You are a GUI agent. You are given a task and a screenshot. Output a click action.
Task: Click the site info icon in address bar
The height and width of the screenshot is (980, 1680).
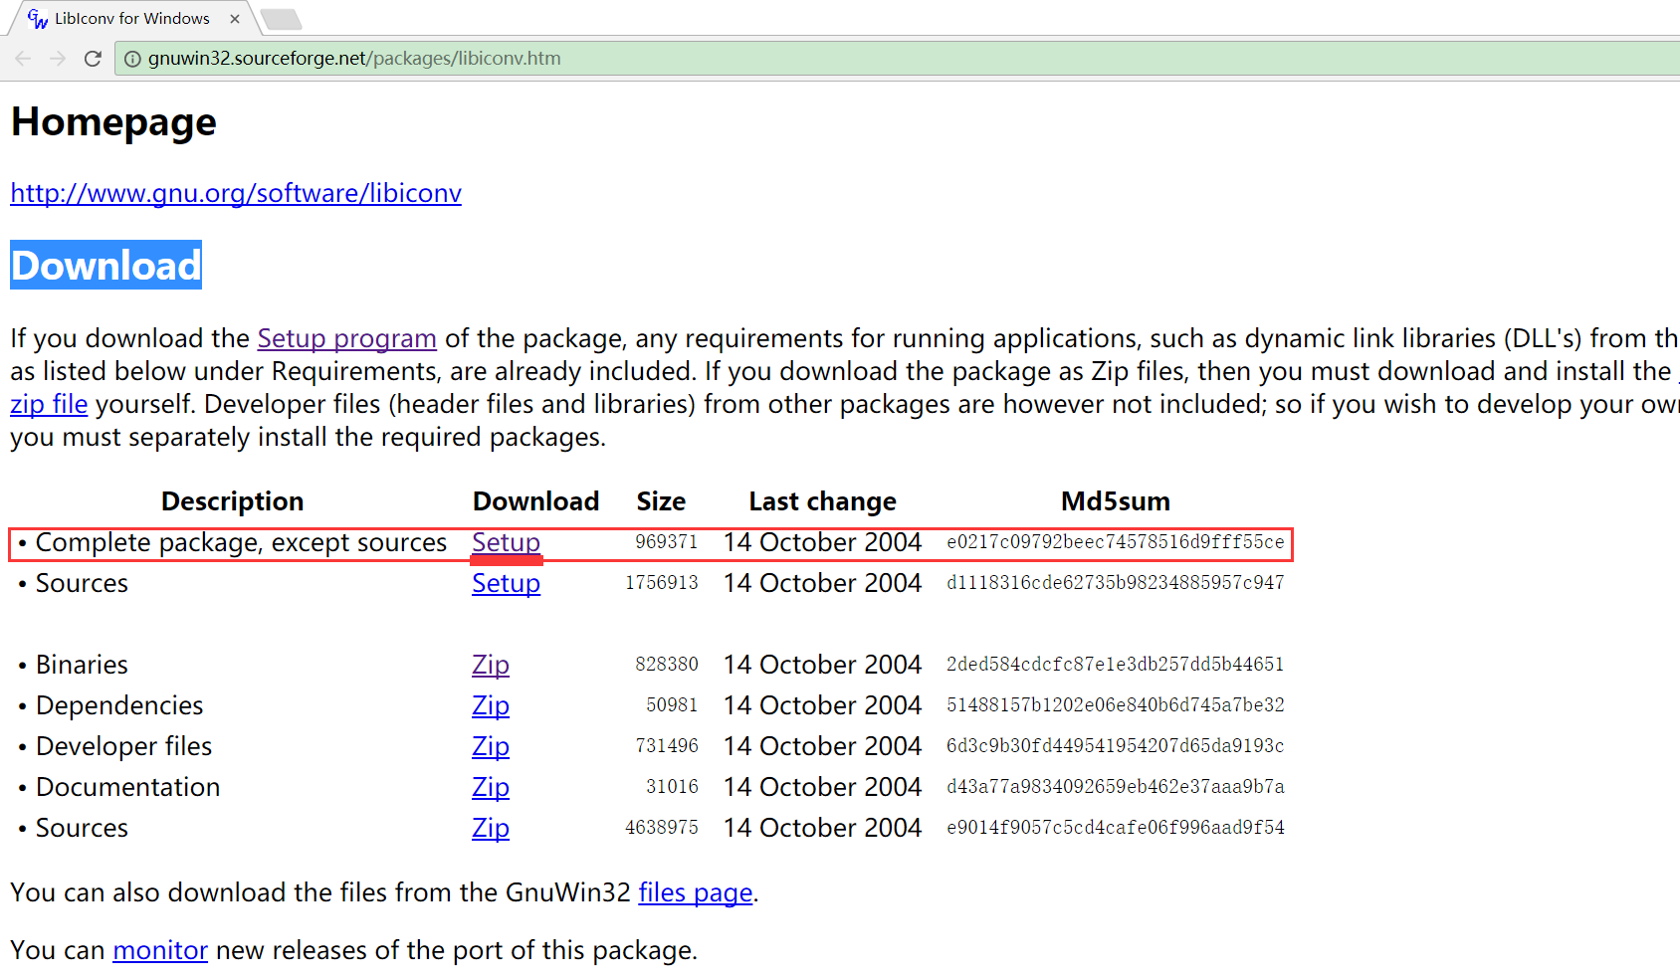pyautogui.click(x=132, y=59)
